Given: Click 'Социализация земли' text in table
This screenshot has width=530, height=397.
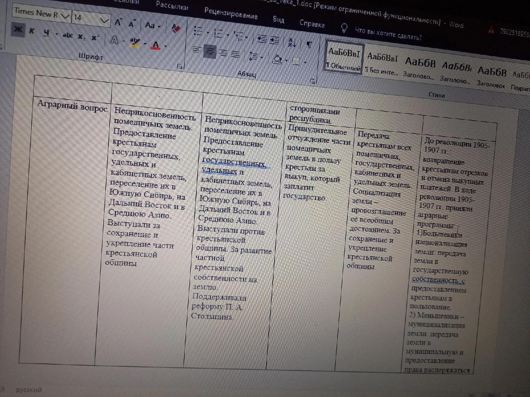Looking at the screenshot, I should click(376, 196).
